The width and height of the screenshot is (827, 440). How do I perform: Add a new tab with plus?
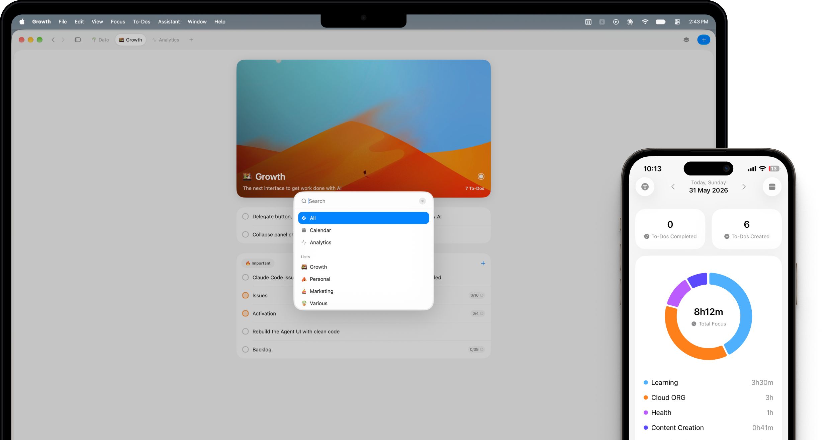point(191,40)
